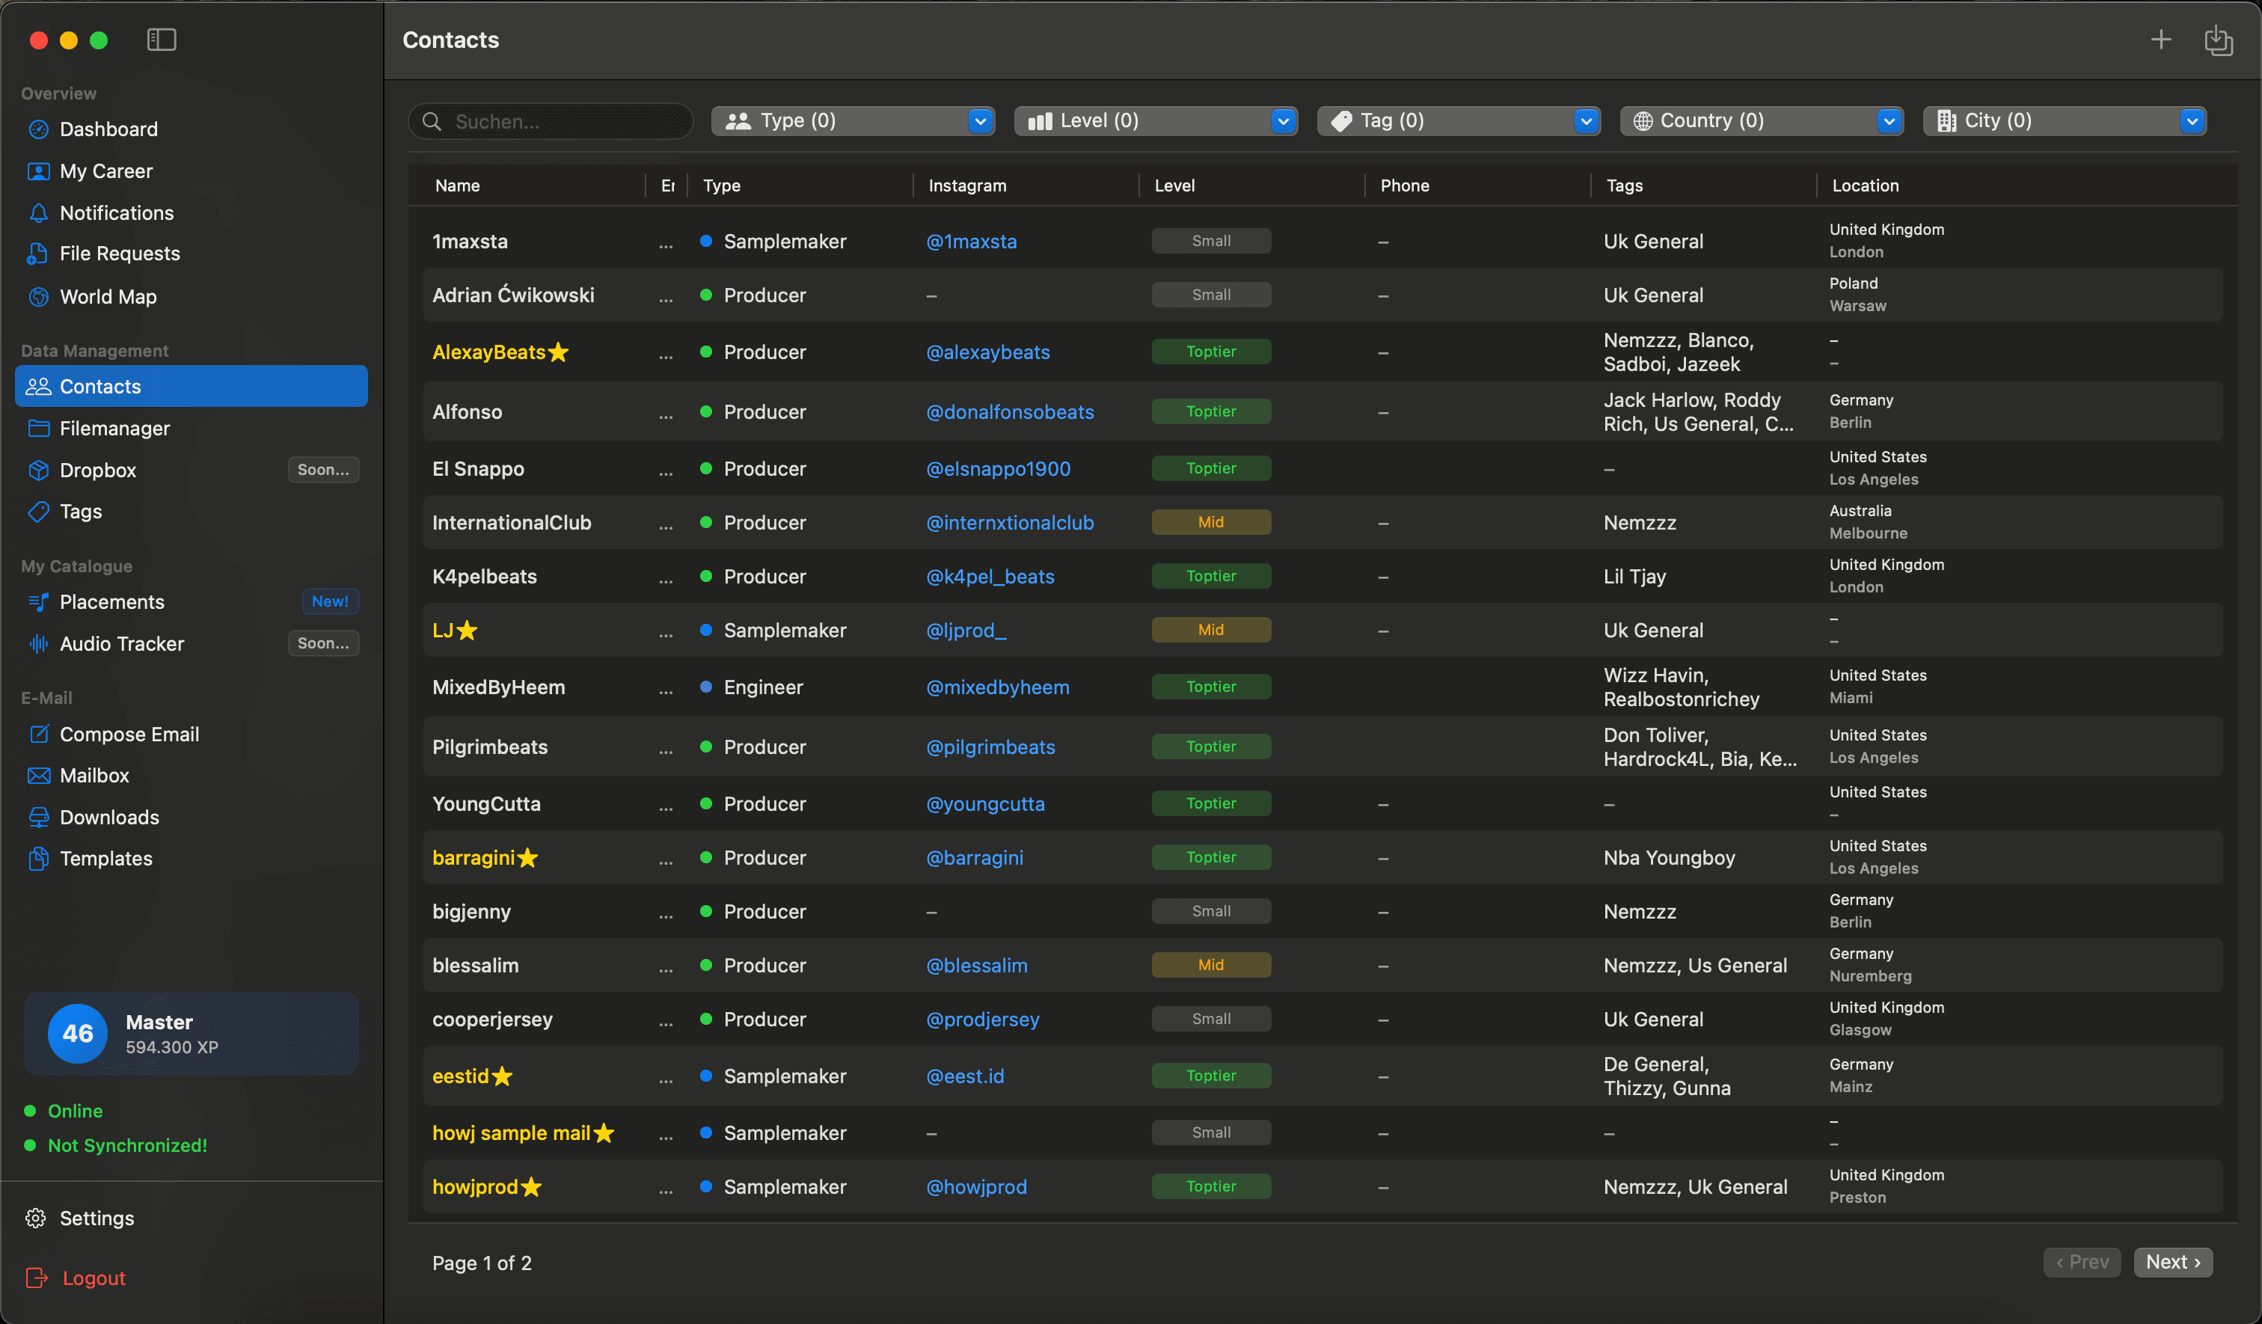Go to page 2 with the Next button
2262x1324 pixels.
[2173, 1262]
